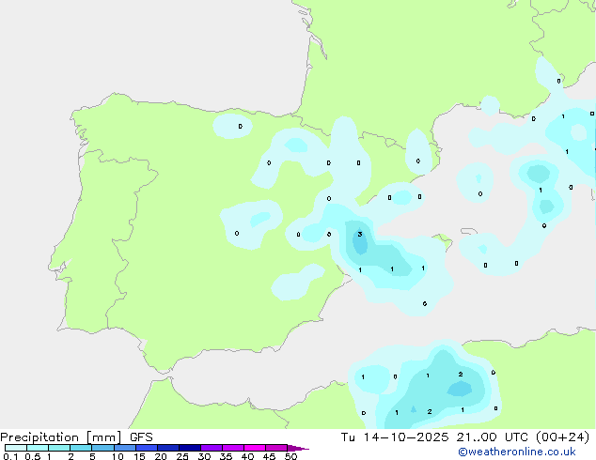Viewport: 596px width, 460px height.
Task: Click the legend swatch between 0.1 and 0.5
Action: (x=16, y=448)
